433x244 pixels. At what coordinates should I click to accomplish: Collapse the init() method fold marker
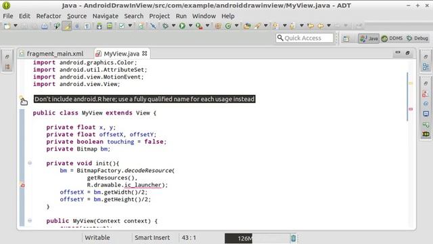point(30,163)
